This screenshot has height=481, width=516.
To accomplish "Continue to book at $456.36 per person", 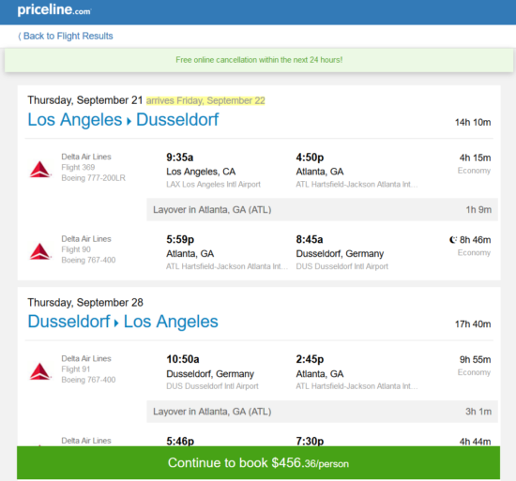I will point(258,462).
